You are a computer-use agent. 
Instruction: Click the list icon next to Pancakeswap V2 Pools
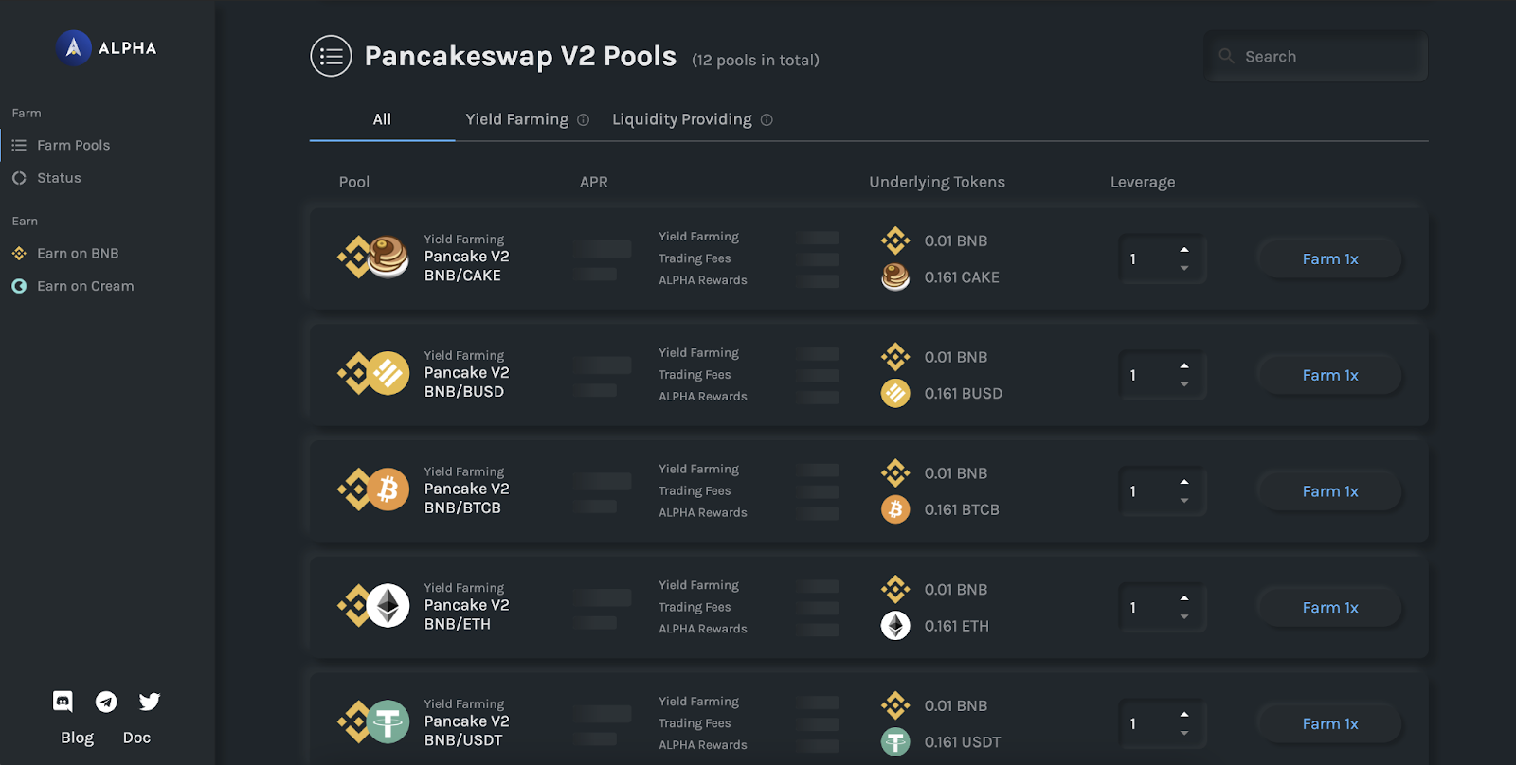(331, 57)
